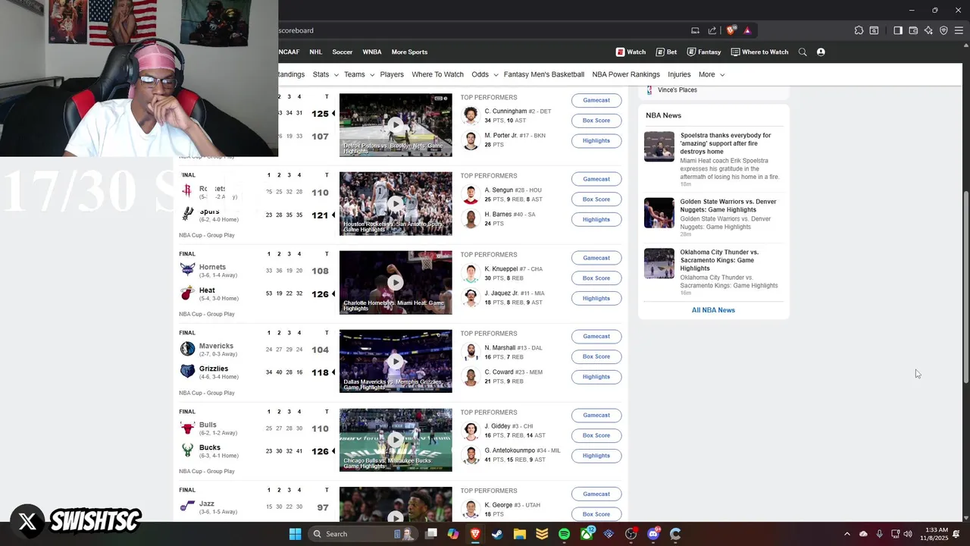The height and width of the screenshot is (546, 970).
Task: Open Highlights for Pistons vs Nets game
Action: tap(596, 140)
